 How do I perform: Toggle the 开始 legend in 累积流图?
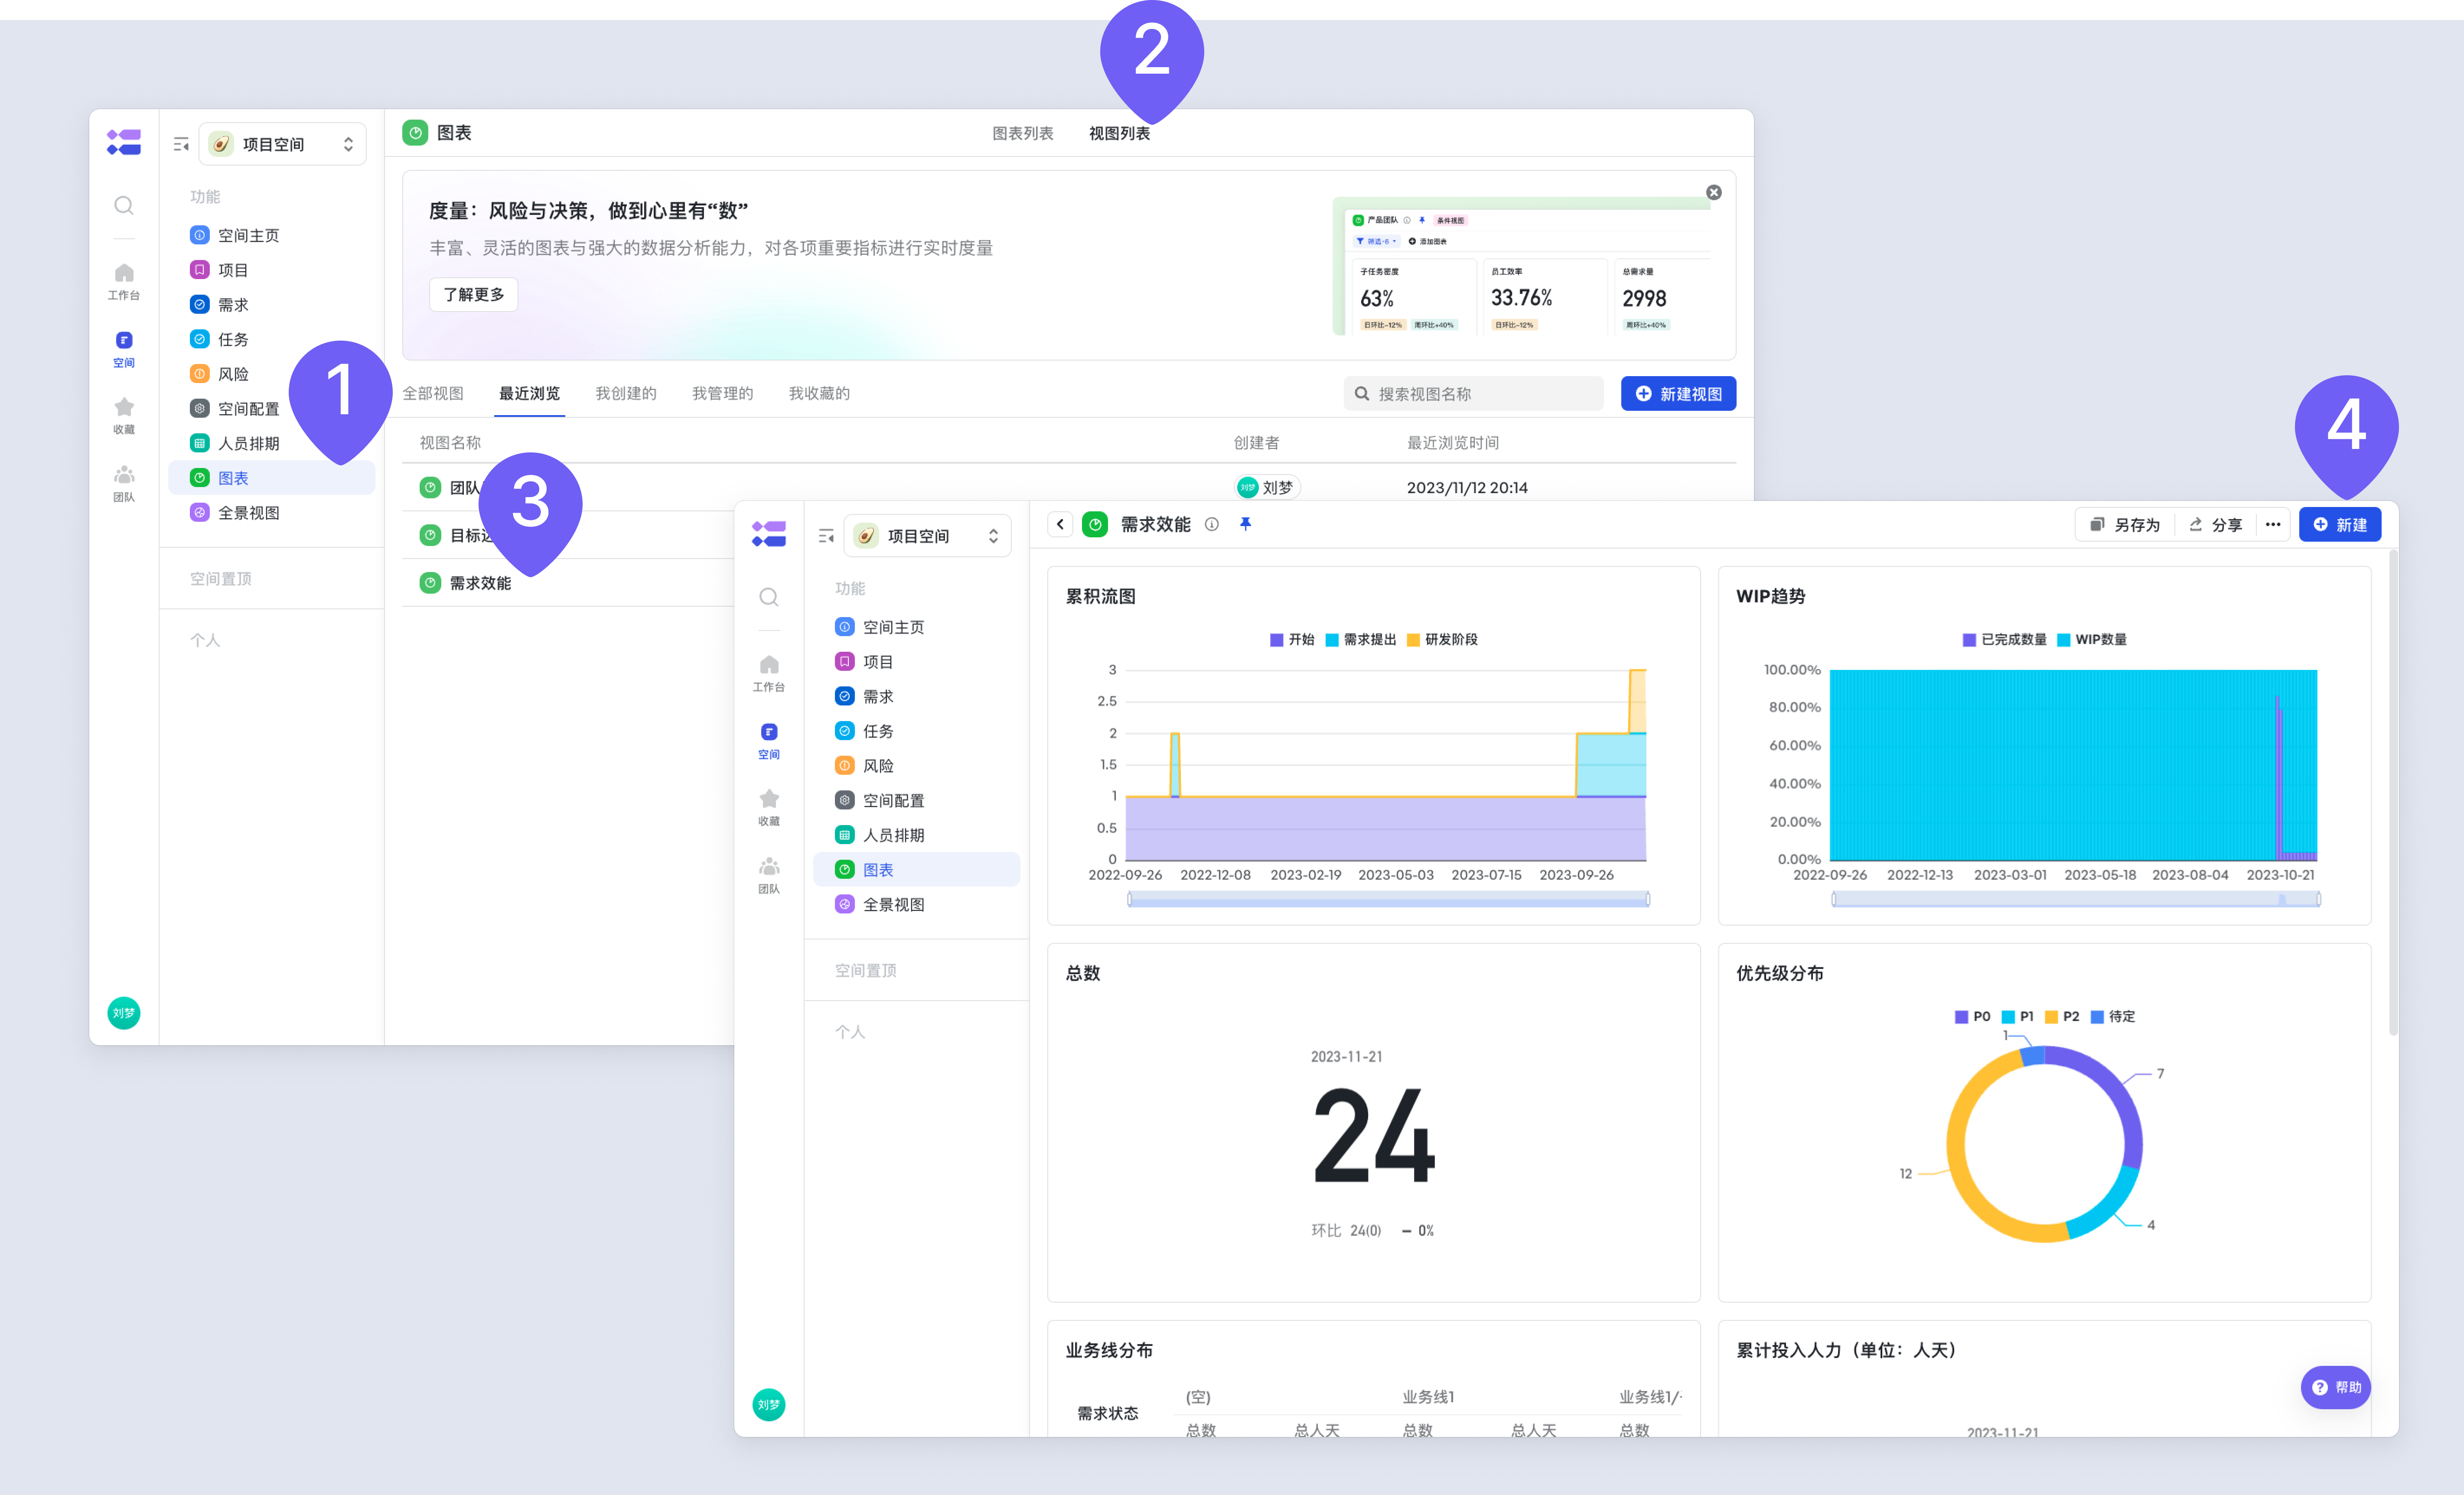point(1292,640)
